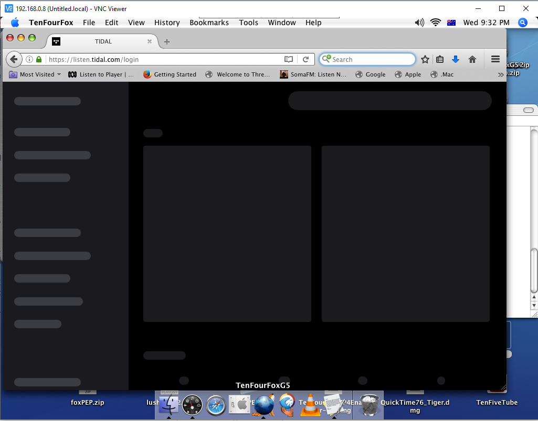Image resolution: width=538 pixels, height=421 pixels.
Task: Open the Edit menu
Action: [x=111, y=23]
